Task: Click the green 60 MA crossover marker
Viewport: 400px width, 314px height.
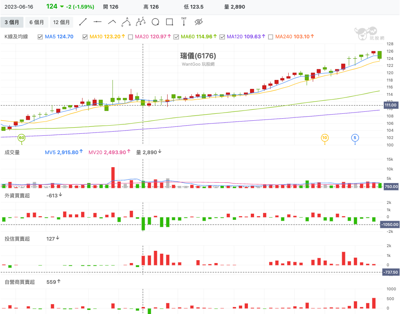Action: (22, 138)
